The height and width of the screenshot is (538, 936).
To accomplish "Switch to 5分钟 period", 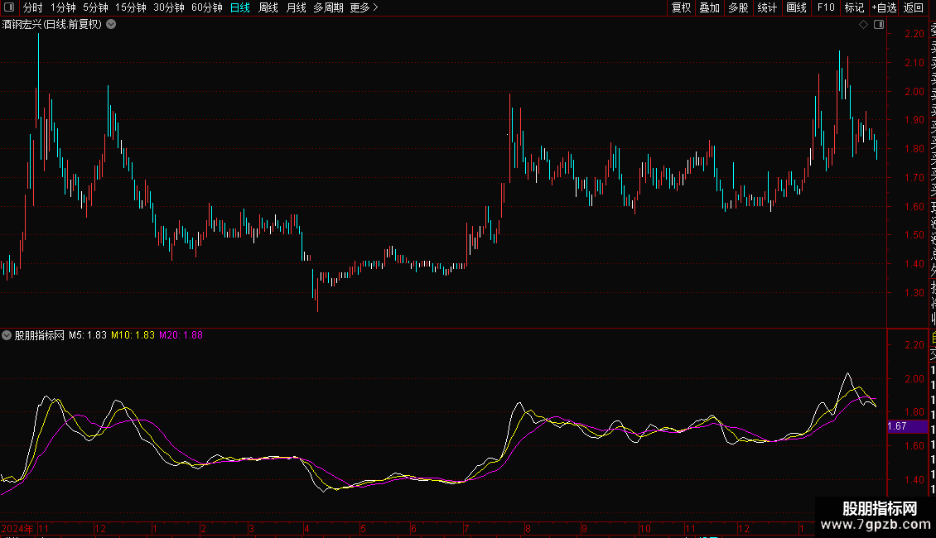I will [95, 7].
